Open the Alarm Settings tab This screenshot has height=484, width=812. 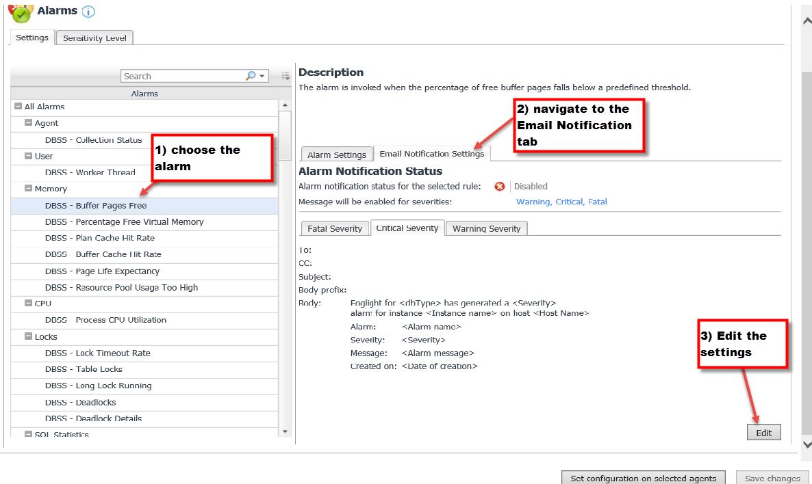pyautogui.click(x=336, y=154)
